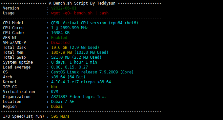Click the x86_64 (64 Bit) arch value
The image size is (223, 120).
68,77
